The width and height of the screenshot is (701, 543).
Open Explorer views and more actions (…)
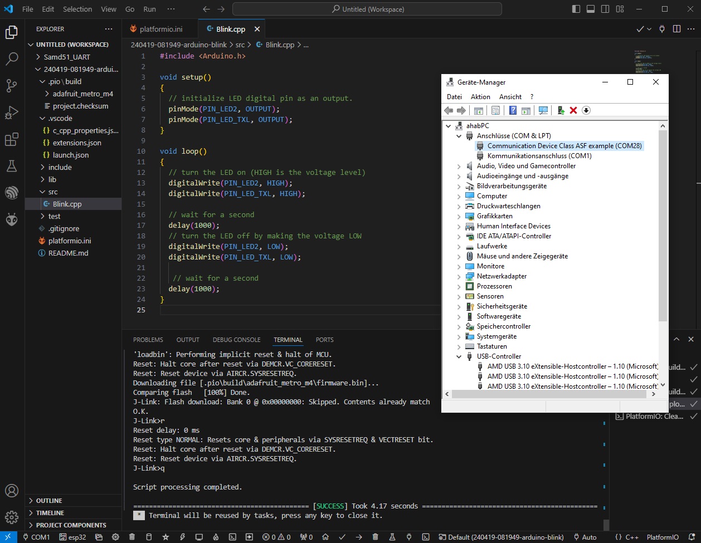tap(108, 29)
